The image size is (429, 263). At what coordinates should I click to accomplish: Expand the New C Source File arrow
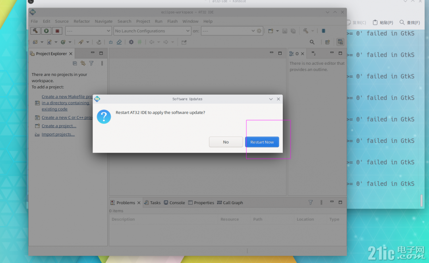point(56,42)
